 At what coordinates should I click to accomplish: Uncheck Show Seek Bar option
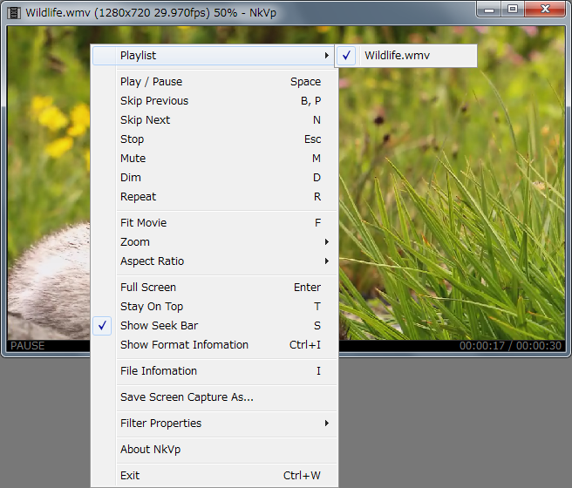(214, 325)
